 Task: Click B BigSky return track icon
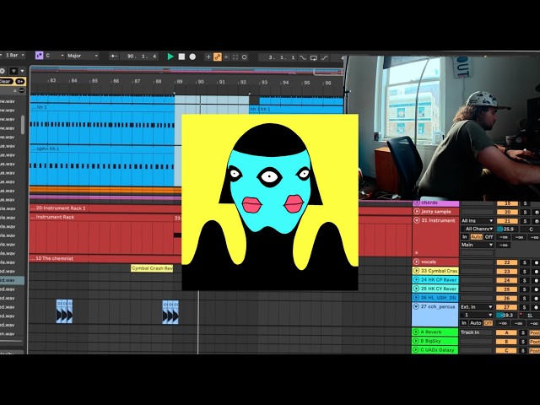416,341
